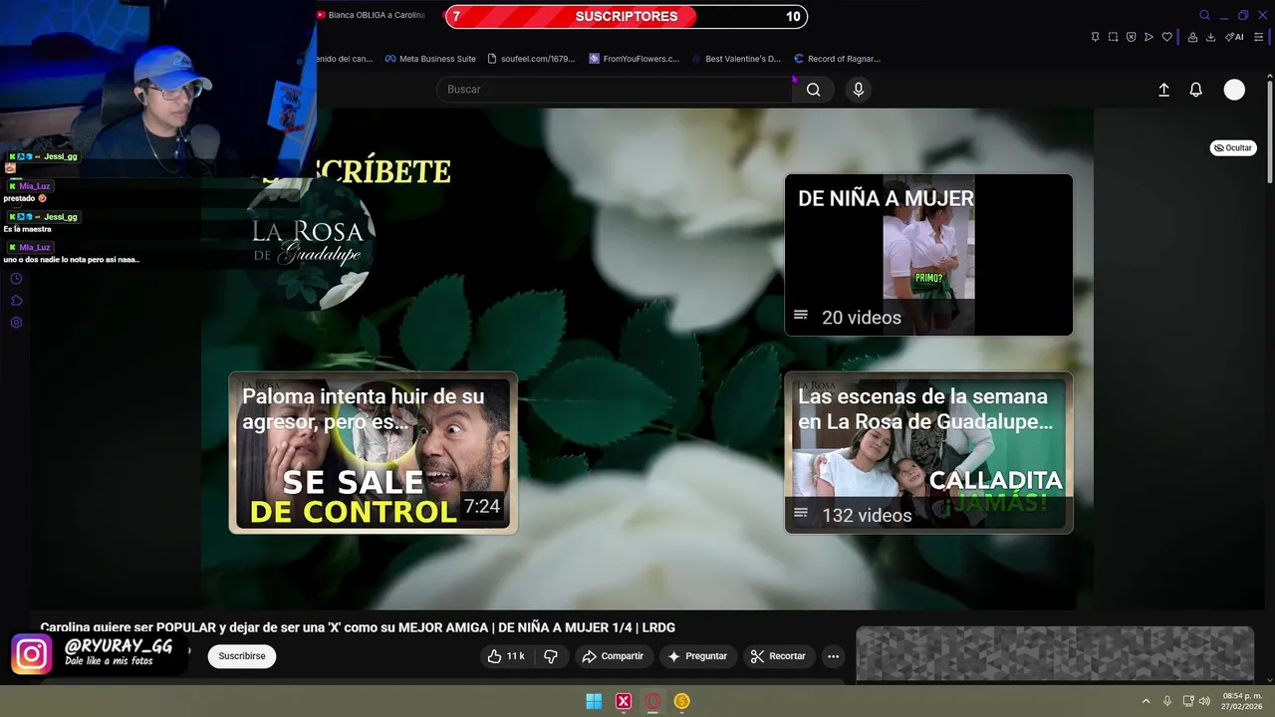1275x717 pixels.
Task: Click the heart bookmark icon
Action: coord(1166,37)
